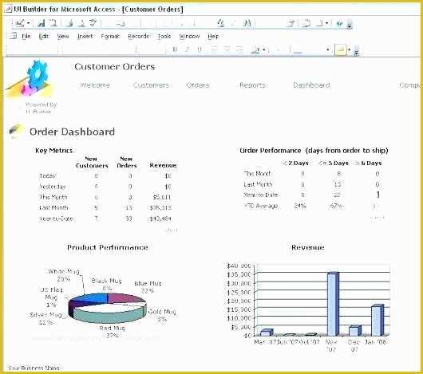Viewport: 423px width, 374px height.
Task: Click the New Object toolbar icon
Action: 319,23
